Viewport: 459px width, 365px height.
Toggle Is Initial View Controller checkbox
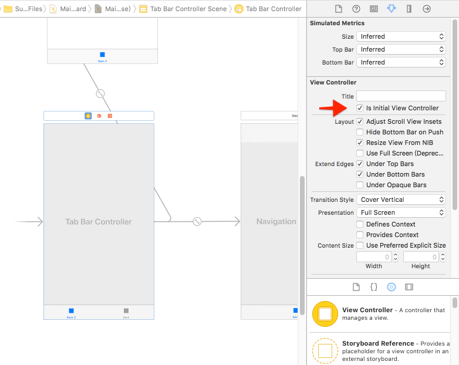360,108
